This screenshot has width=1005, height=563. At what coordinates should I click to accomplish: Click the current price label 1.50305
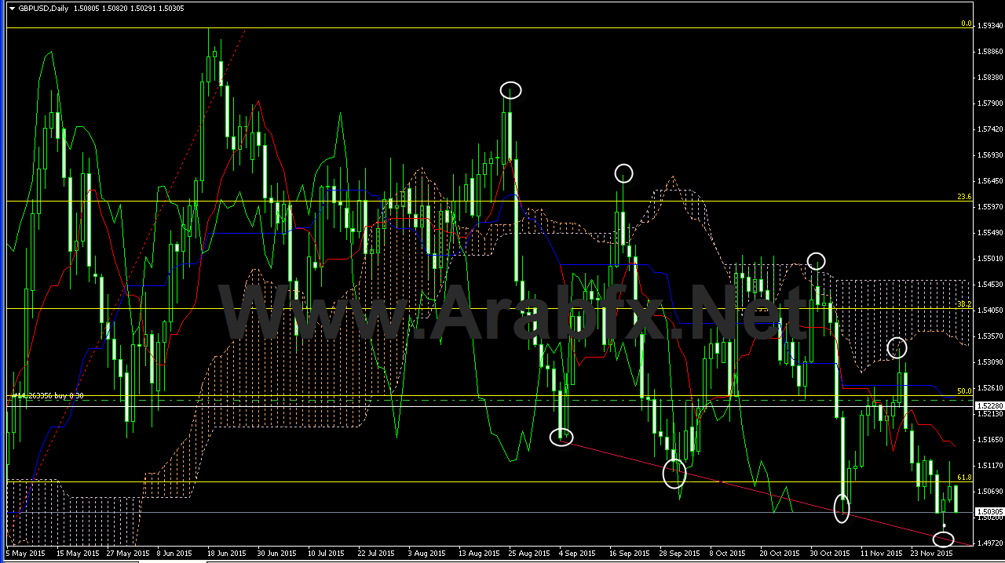tap(989, 512)
